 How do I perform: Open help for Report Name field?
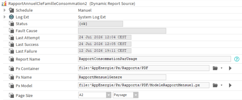pos(237,59)
